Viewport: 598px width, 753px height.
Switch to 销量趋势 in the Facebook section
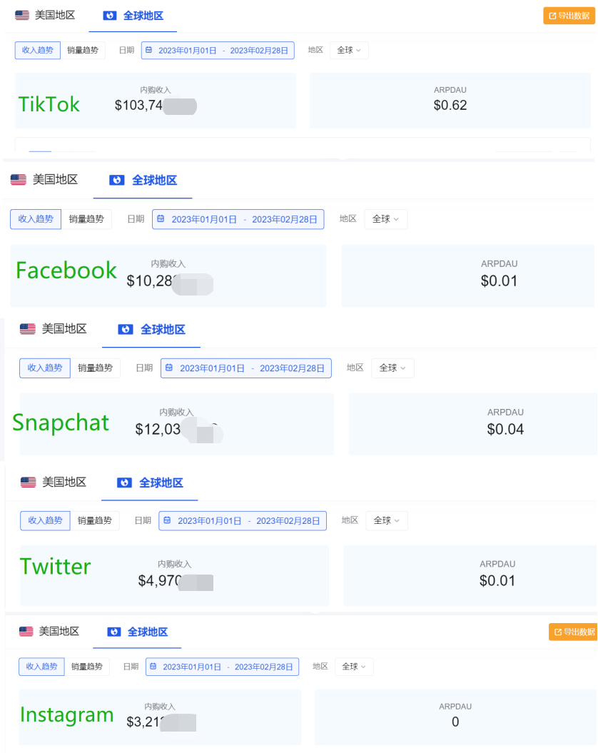(86, 219)
